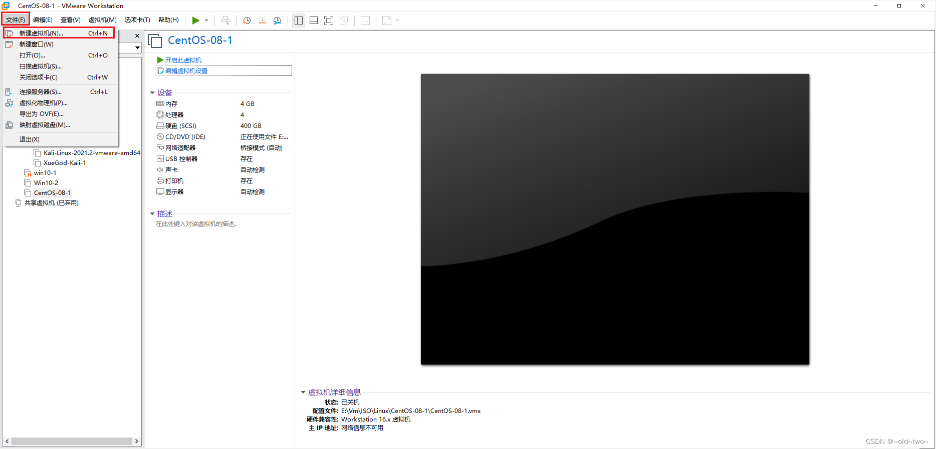Viewport: 936px width, 449px height.
Task: Click the 内存 memory device icon
Action: pos(160,103)
